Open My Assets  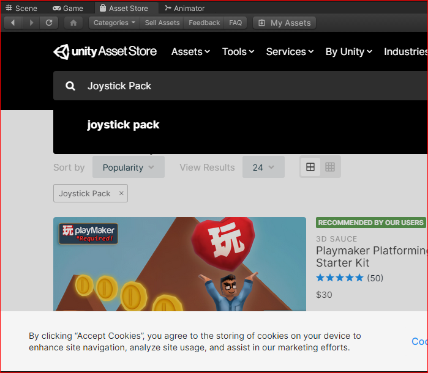[285, 23]
